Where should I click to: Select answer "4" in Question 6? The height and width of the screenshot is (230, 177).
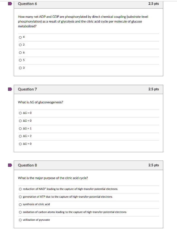click(20, 37)
